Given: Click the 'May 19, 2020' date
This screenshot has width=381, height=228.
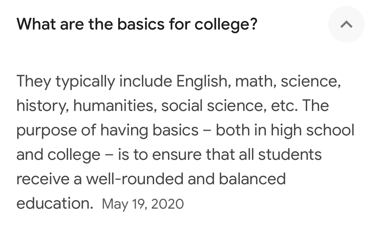Looking at the screenshot, I should [143, 204].
